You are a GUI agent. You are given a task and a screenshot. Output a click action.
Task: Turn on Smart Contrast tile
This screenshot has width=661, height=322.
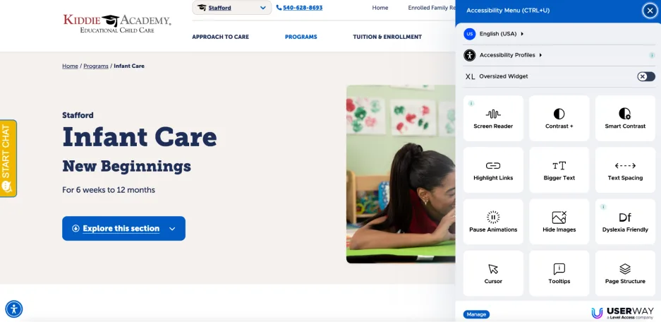(x=625, y=118)
